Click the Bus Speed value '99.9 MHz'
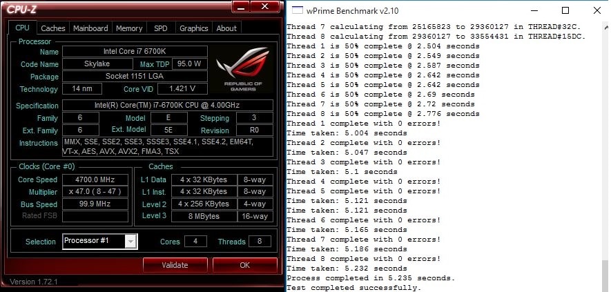Viewport: 611px width, 292px height. click(95, 204)
